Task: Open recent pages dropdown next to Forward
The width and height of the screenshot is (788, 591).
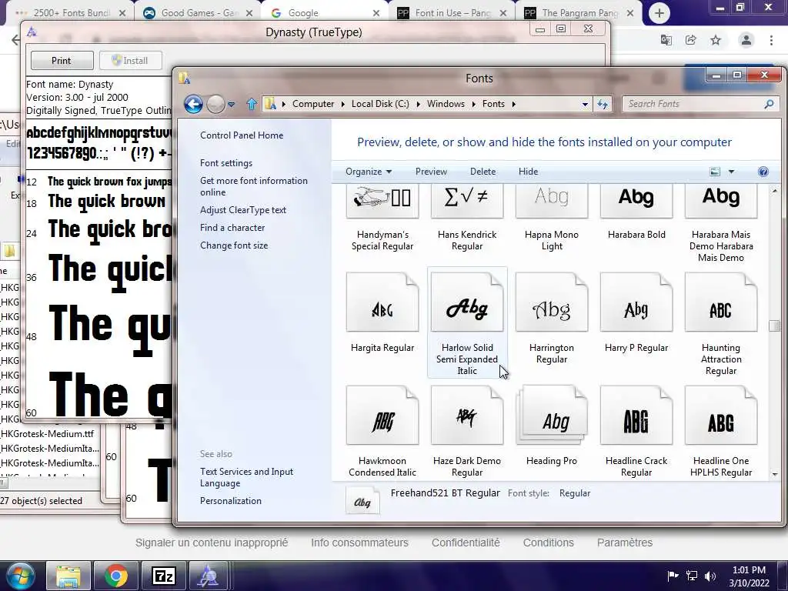Action: coord(231,105)
